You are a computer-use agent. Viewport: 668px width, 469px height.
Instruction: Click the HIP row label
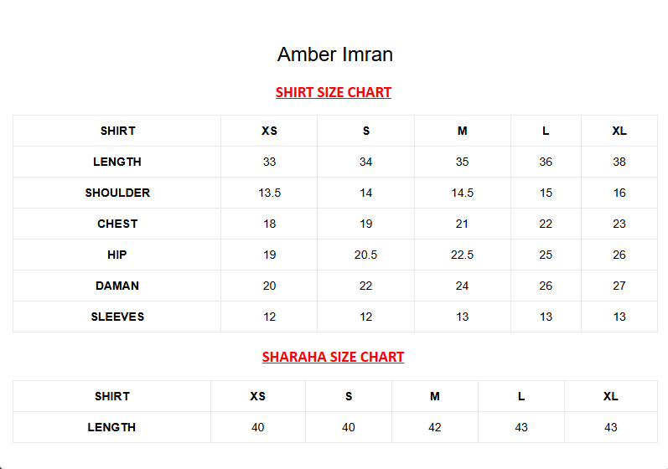117,255
